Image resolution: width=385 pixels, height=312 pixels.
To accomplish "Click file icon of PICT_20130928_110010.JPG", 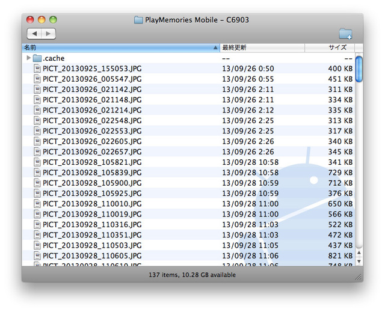I will [37, 203].
